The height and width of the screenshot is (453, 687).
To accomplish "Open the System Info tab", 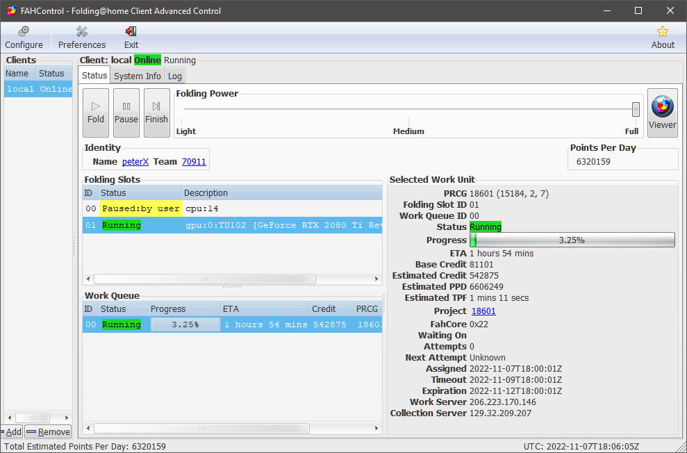I will click(137, 76).
